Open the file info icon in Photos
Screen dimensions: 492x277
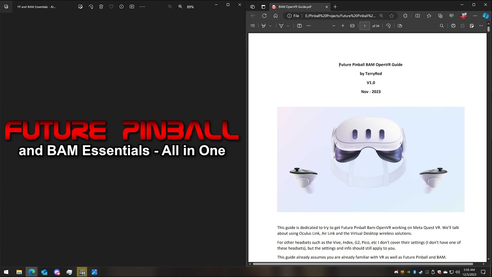(x=121, y=7)
